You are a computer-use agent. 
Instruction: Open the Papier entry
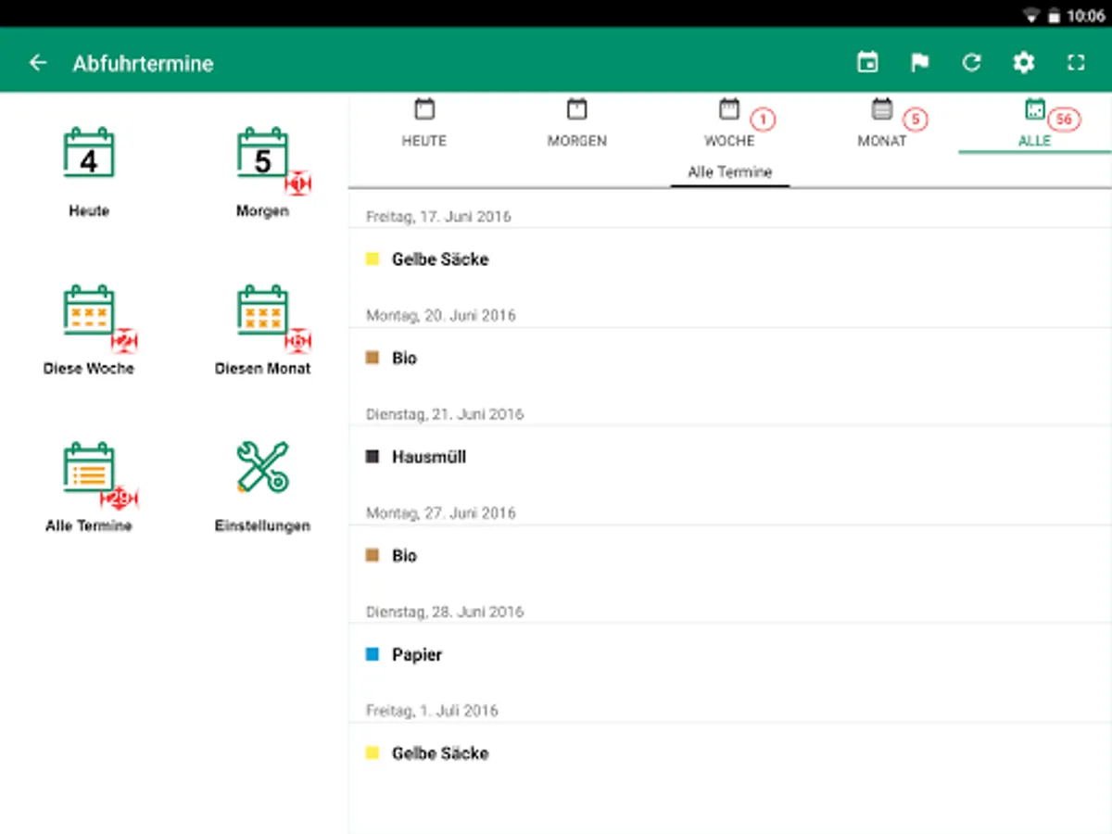[730, 654]
